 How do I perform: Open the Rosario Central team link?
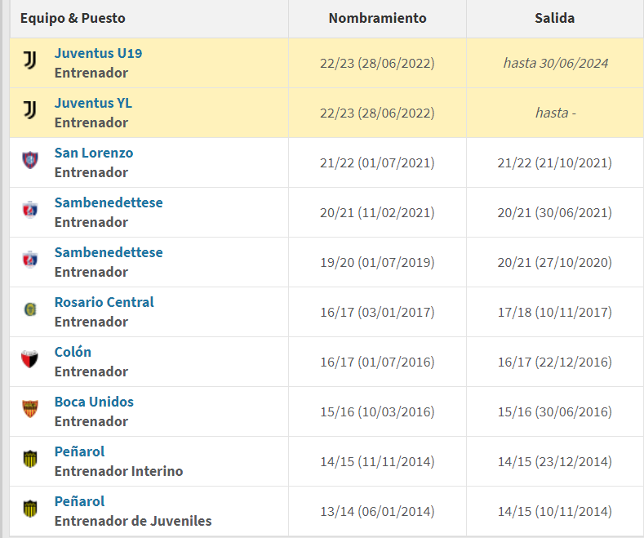point(104,302)
